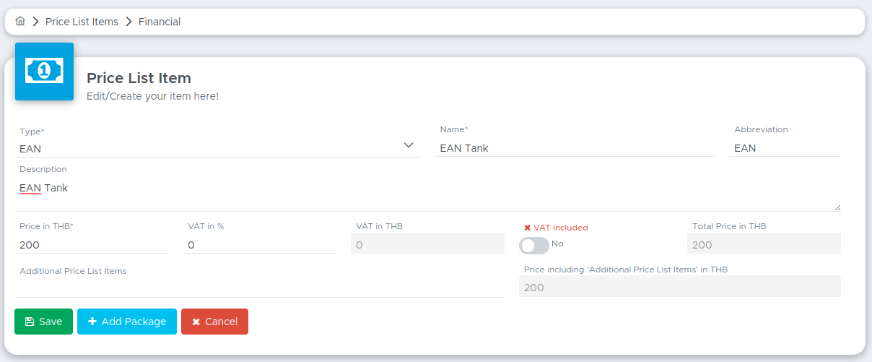The width and height of the screenshot is (872, 362).
Task: Click the red X VAT included icon
Action: click(x=528, y=228)
